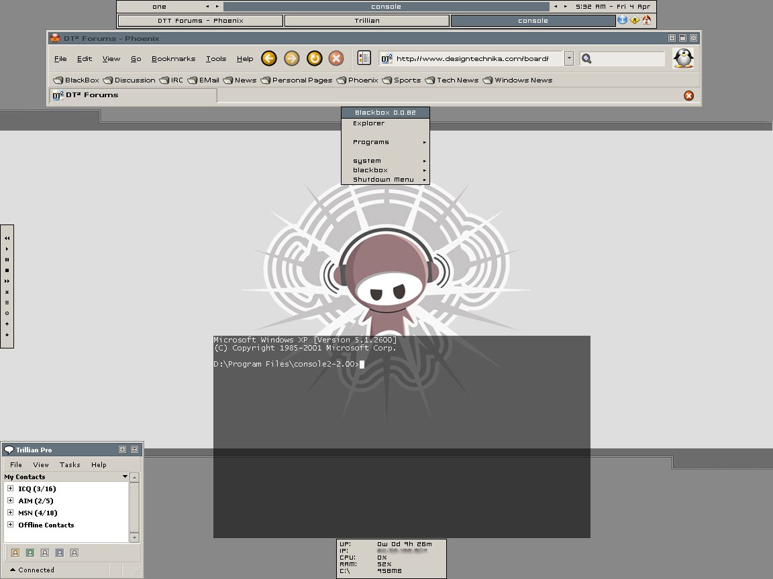Viewport: 773px width, 579px height.
Task: Click the circle-dot icon on media bar
Action: pos(7,313)
